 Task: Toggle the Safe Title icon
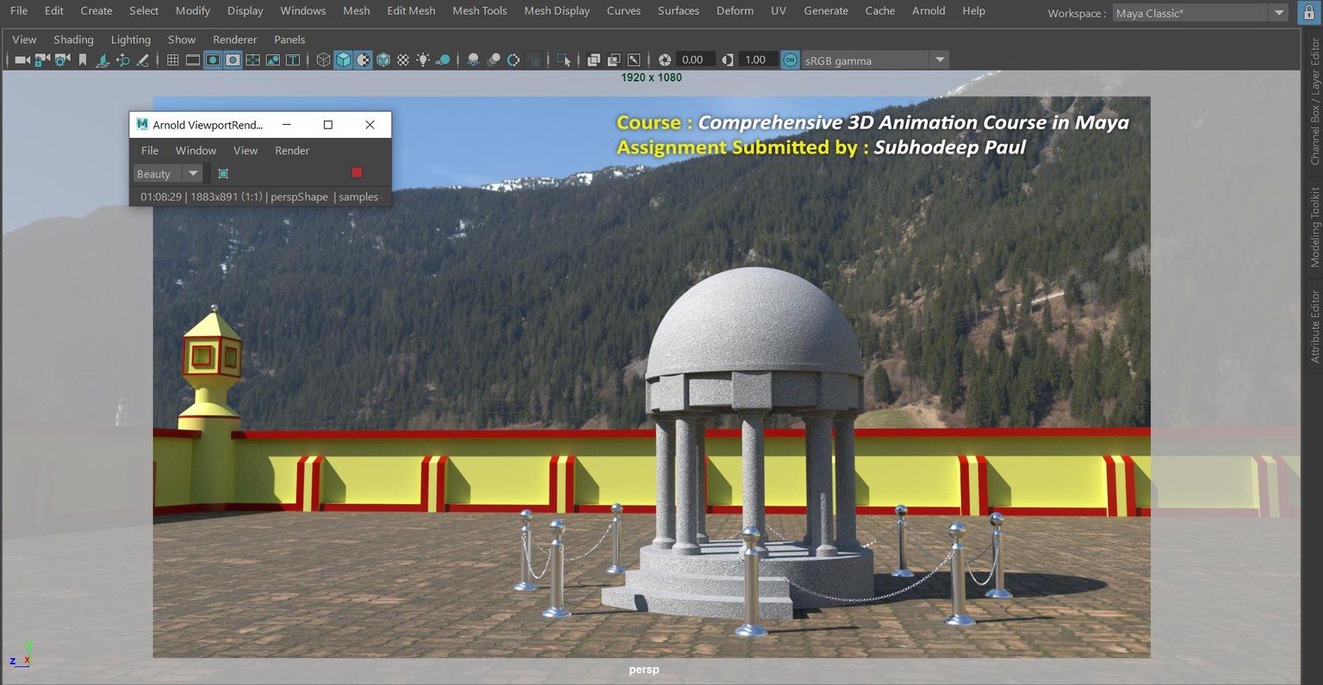(x=293, y=59)
